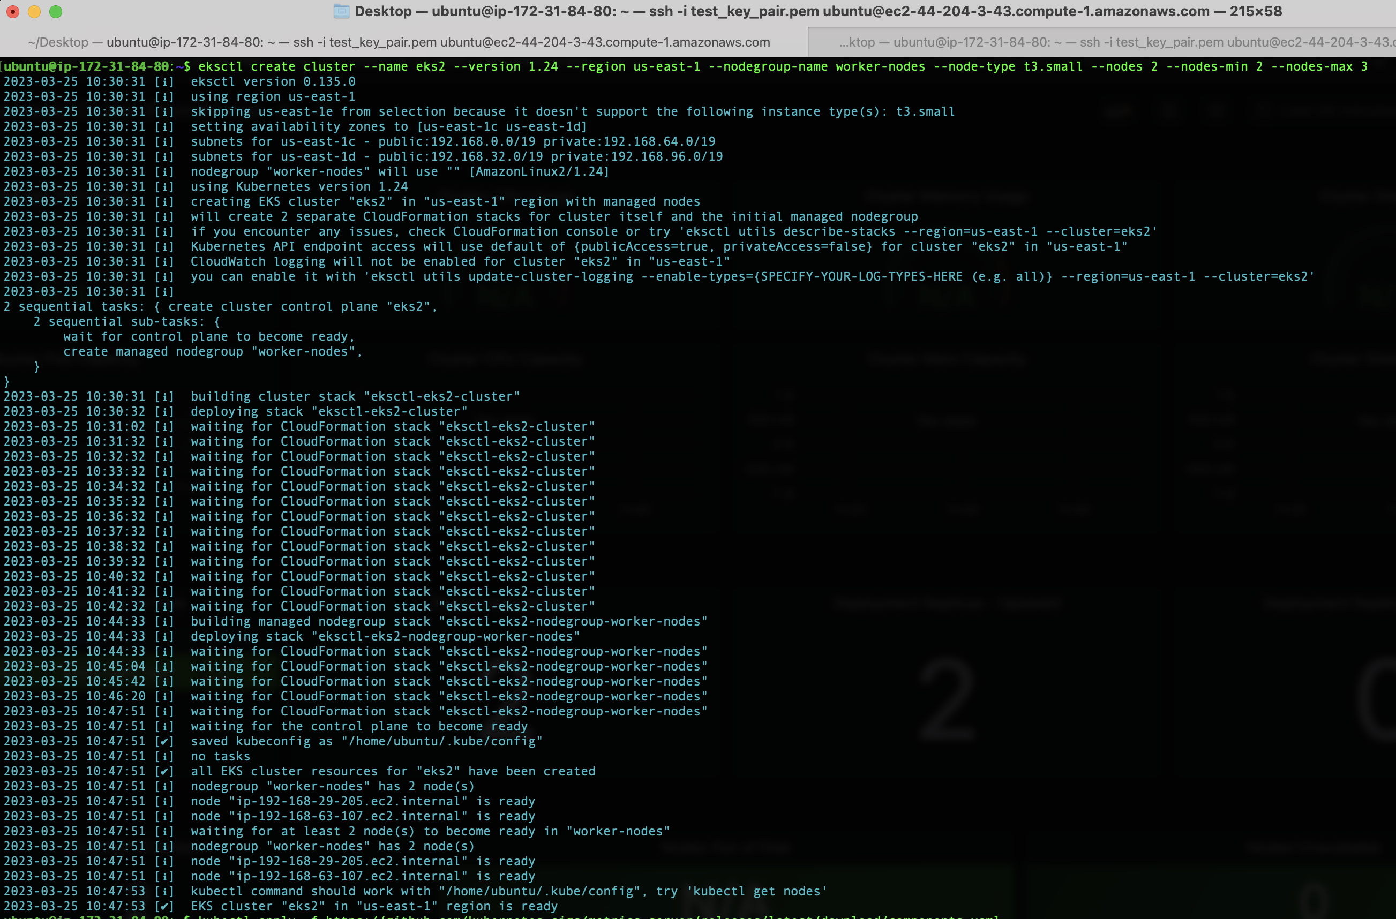The width and height of the screenshot is (1396, 919).
Task: Click the Desktop folder icon in title bar
Action: coord(341,11)
